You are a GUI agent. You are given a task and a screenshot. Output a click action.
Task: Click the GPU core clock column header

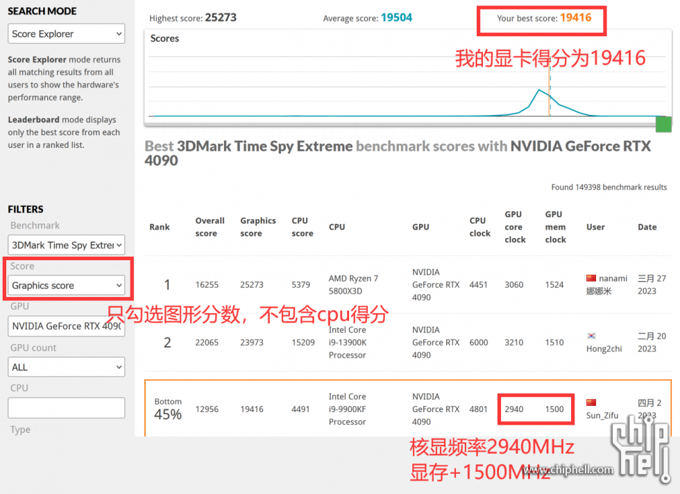point(515,227)
